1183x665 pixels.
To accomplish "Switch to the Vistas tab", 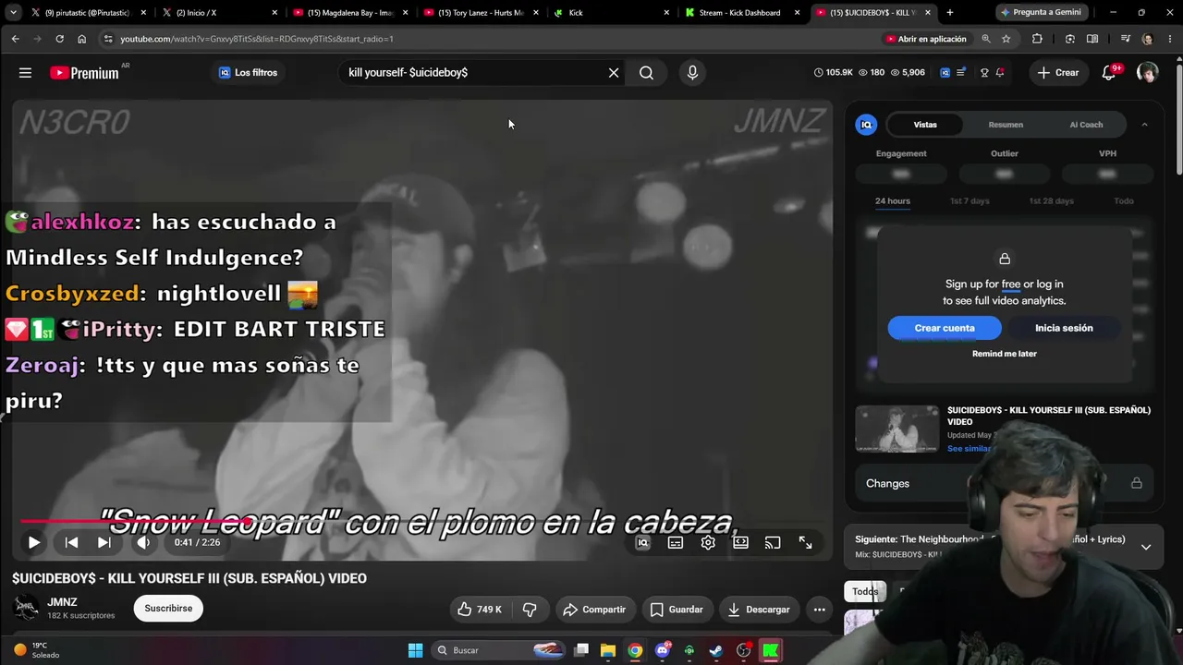I will pos(925,125).
